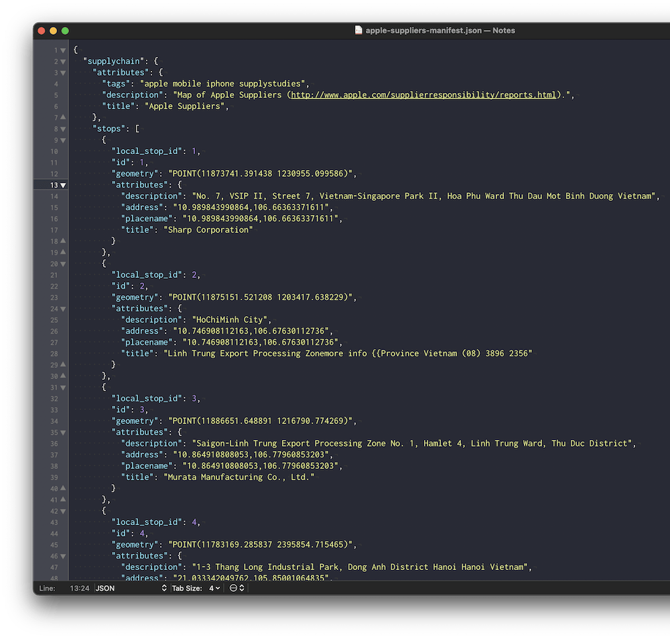Collapse the top "attributes" fold arrow on line 3
This screenshot has height=639, width=670.
coord(63,73)
